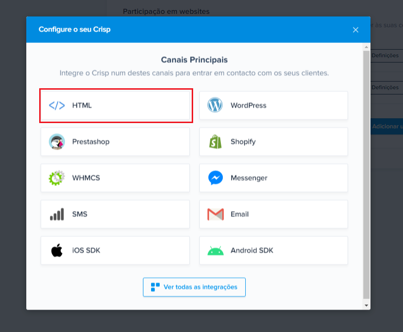
Task: Click the Messenger chat bubble icon
Action: [216, 177]
